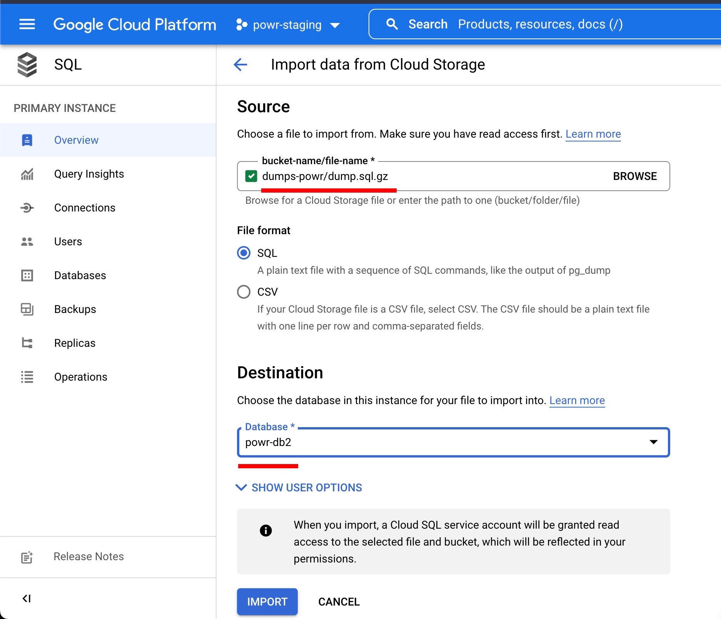Select the SQL file format radio button

[x=244, y=253]
